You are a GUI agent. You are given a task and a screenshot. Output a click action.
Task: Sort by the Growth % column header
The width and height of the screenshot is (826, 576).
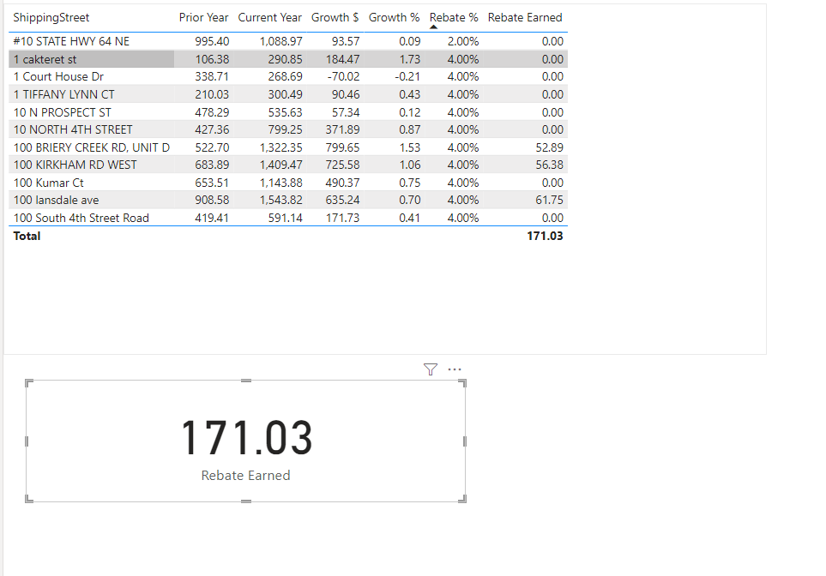[394, 17]
